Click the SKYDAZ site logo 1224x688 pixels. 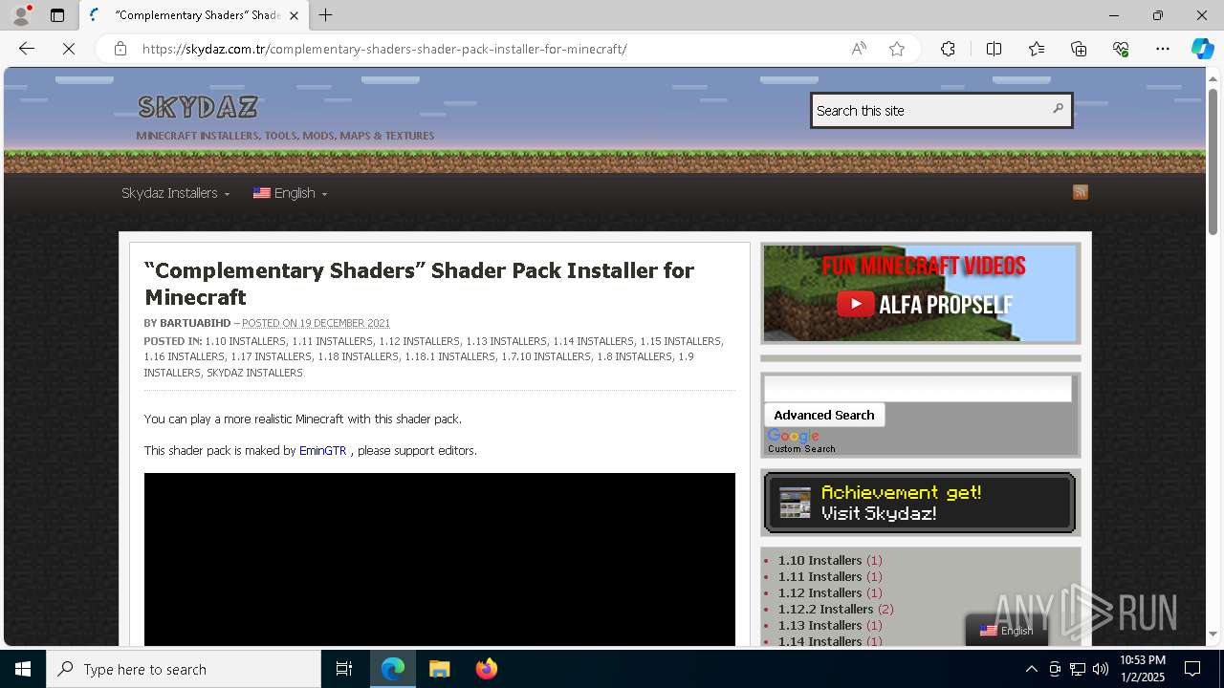pyautogui.click(x=198, y=107)
